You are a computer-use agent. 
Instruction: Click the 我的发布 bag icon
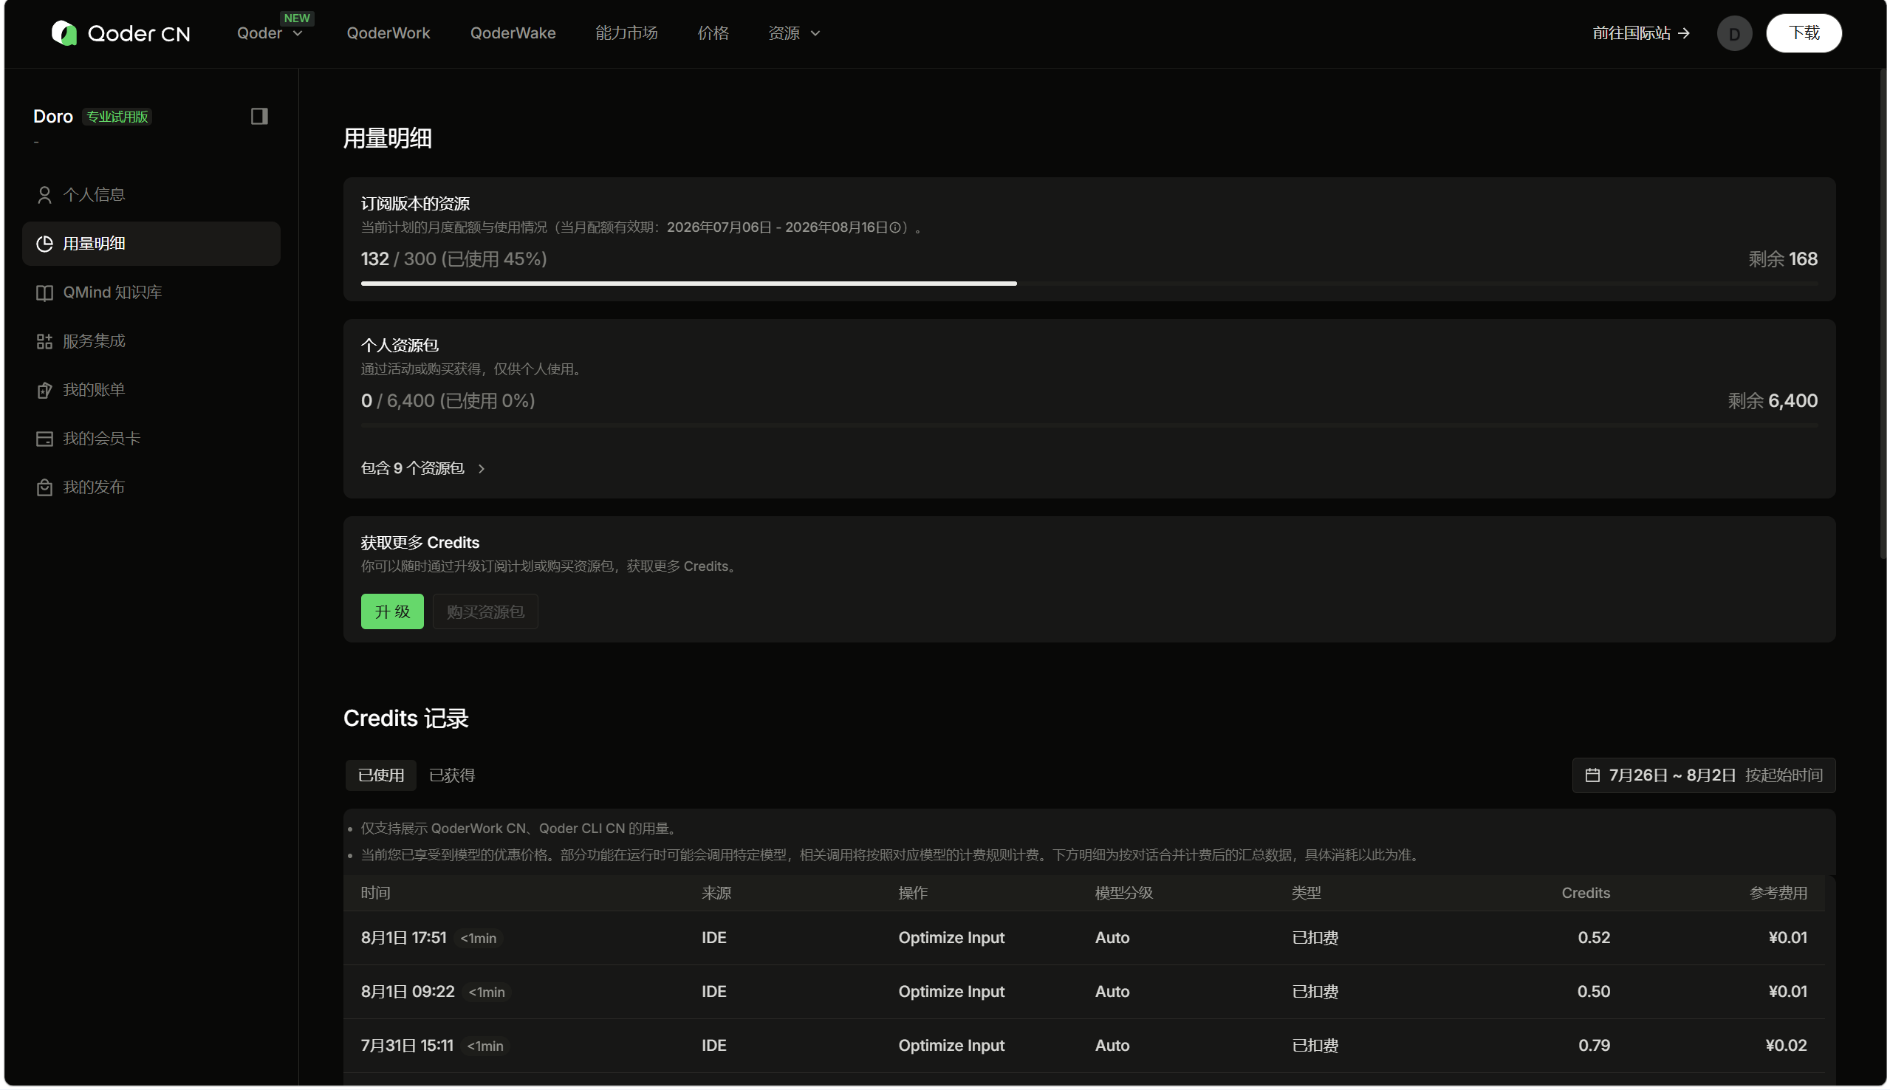44,487
